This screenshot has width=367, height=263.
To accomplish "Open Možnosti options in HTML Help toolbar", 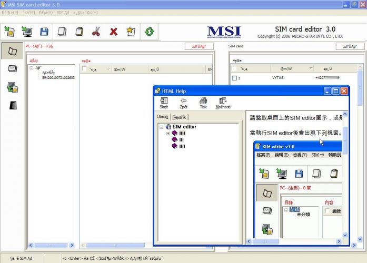I will pyautogui.click(x=223, y=103).
